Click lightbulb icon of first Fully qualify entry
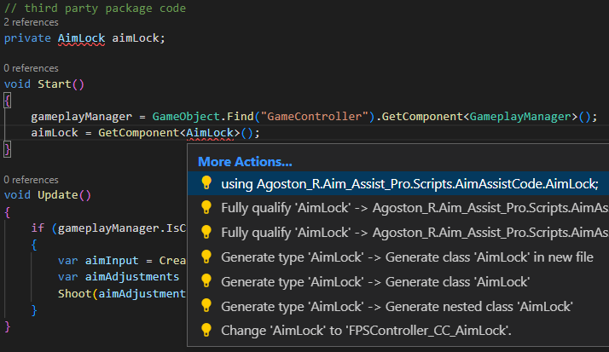Viewport: 609px width, 352px height. 206,207
